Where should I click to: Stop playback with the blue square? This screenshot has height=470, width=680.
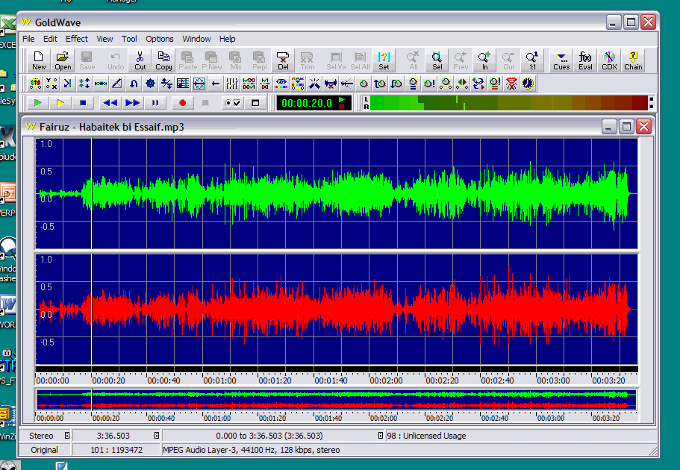pos(83,103)
